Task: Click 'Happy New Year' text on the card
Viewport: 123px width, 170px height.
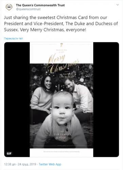Action: click(x=68, y=75)
